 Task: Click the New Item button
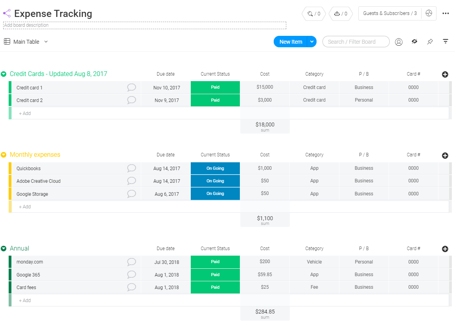click(291, 42)
